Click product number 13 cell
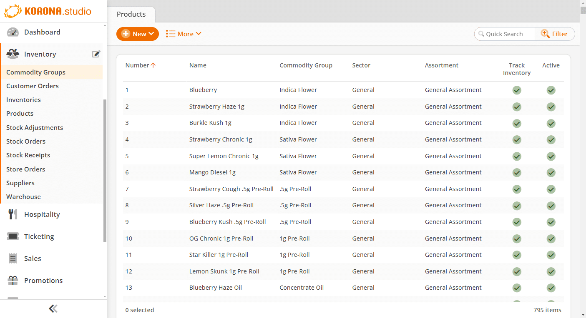 click(129, 288)
